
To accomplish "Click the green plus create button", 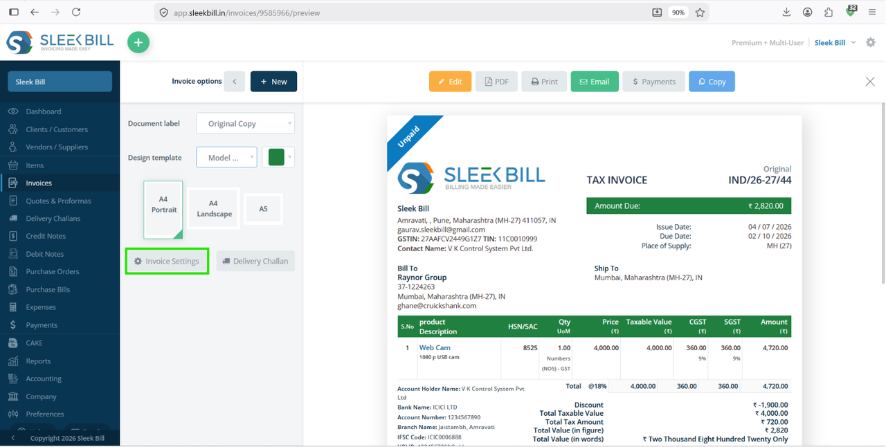I will coord(138,42).
